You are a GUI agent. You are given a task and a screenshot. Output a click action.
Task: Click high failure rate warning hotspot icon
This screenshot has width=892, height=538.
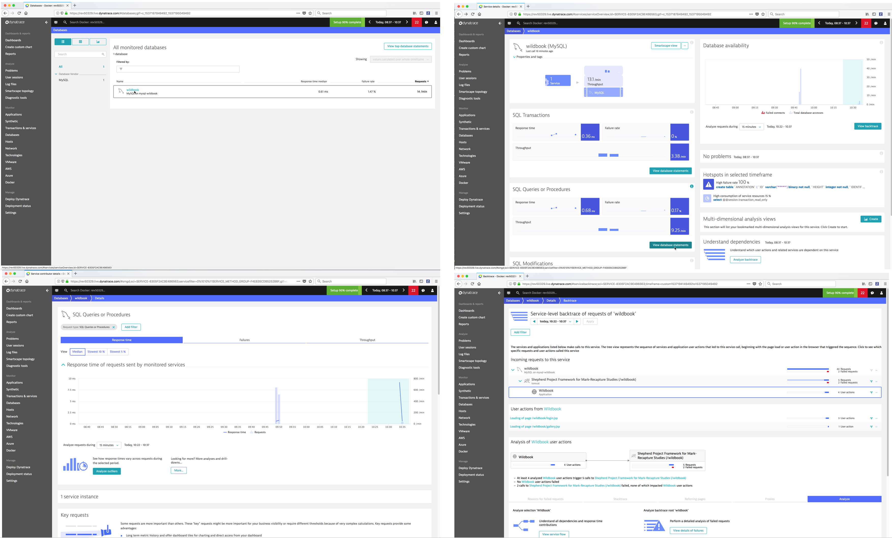[709, 185]
